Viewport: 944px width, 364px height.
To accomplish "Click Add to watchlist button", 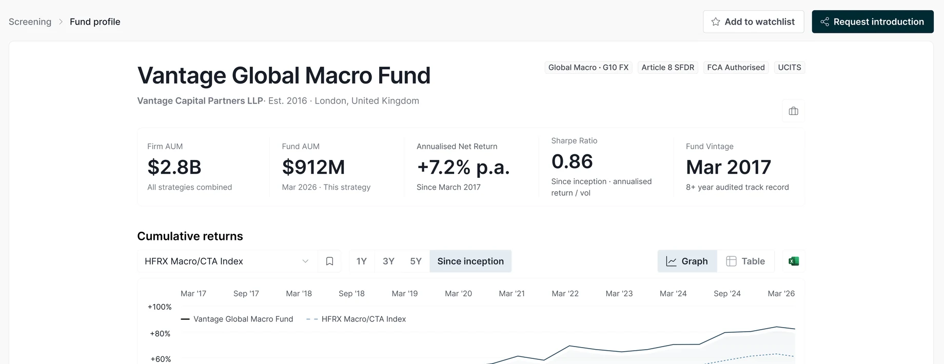I will tap(753, 22).
